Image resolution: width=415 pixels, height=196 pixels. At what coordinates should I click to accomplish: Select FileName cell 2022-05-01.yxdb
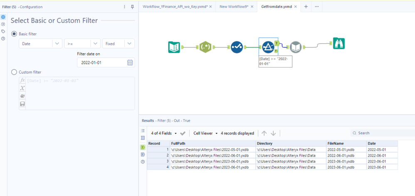346,149
